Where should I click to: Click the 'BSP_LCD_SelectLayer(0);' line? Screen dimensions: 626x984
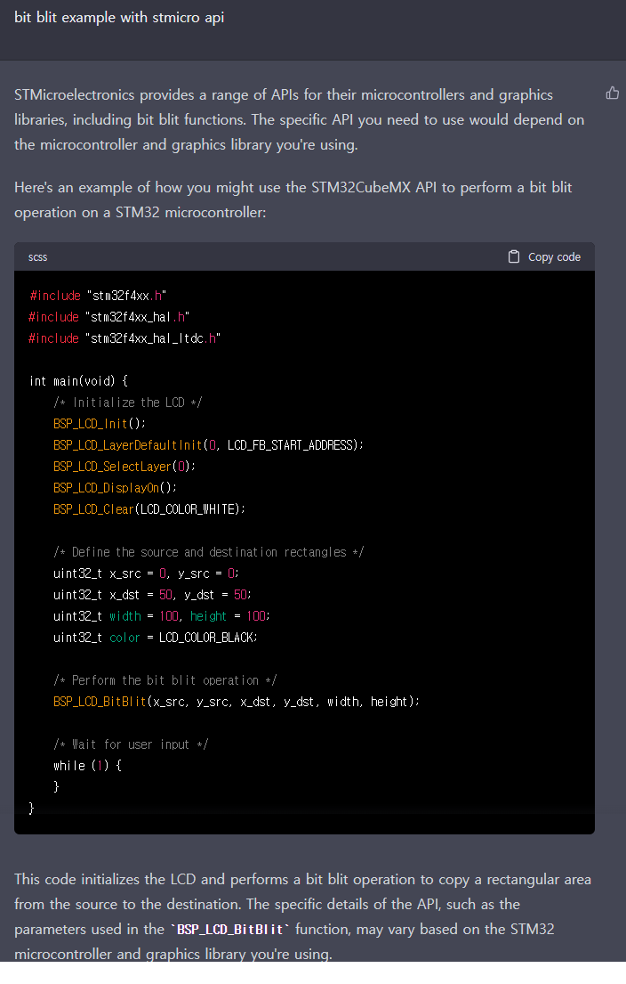(x=124, y=467)
